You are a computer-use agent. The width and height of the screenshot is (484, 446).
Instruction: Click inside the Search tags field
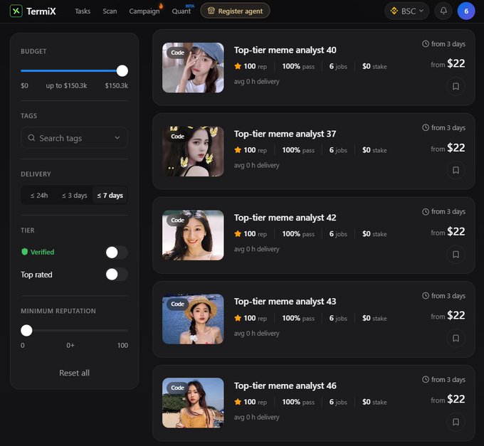click(x=75, y=138)
